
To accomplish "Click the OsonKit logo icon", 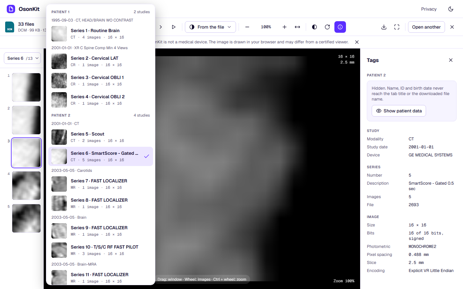I will coord(11,9).
